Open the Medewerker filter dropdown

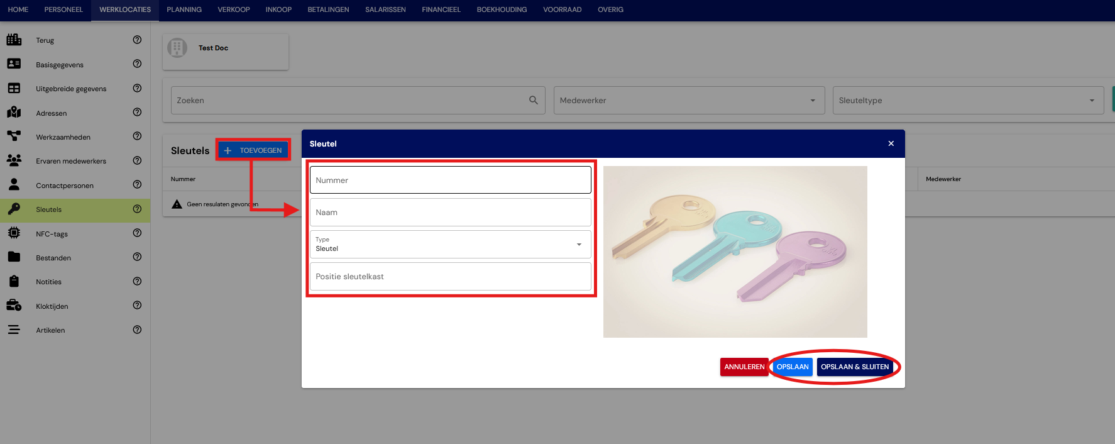(689, 101)
